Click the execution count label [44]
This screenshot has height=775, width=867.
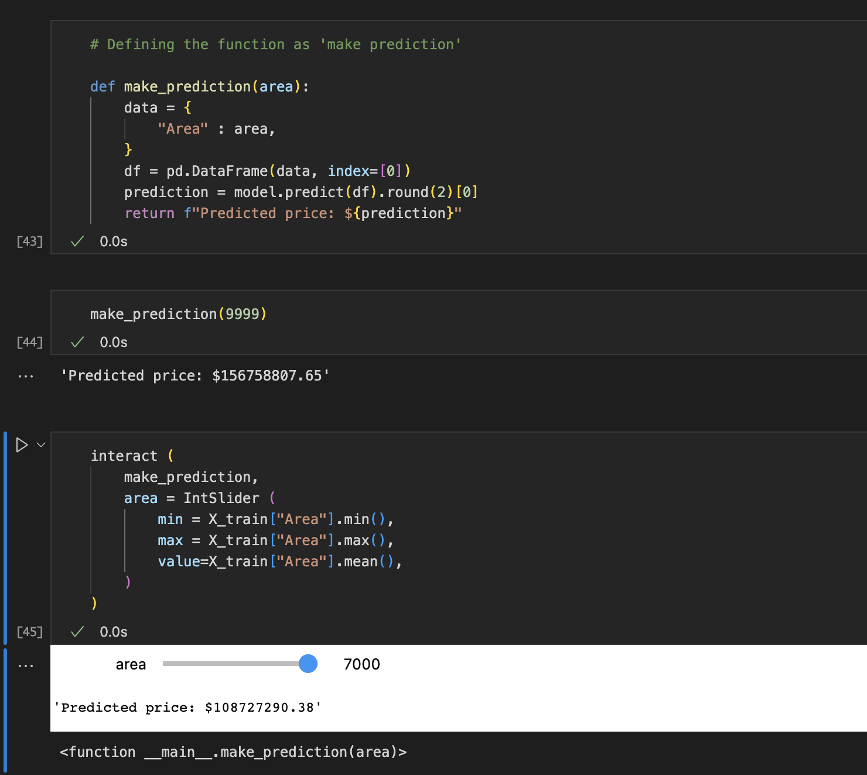point(29,342)
